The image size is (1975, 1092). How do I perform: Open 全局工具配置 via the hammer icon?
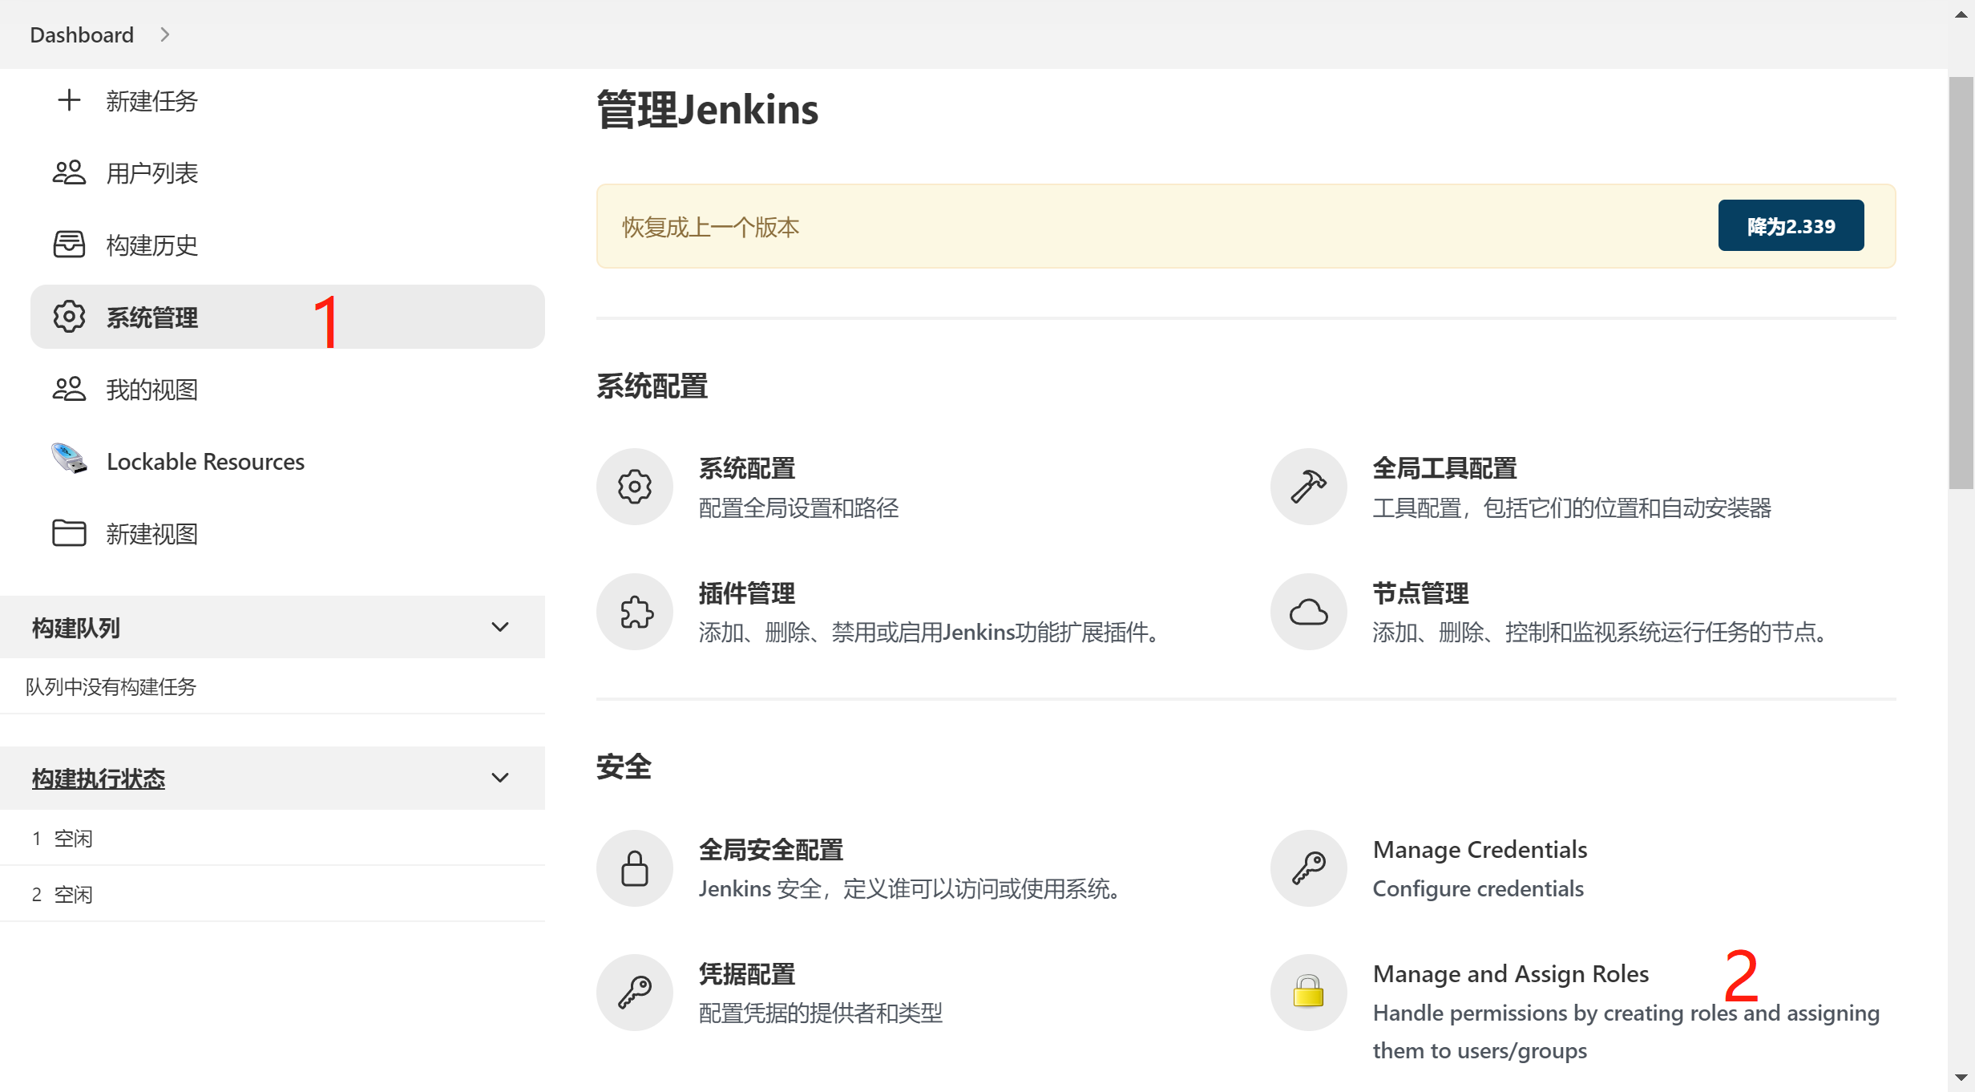click(1307, 486)
